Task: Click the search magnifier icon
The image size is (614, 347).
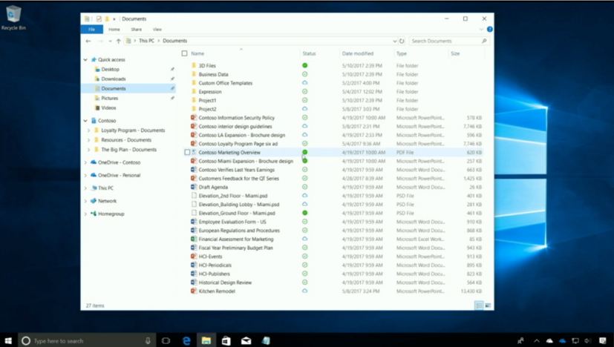Action: (484, 41)
